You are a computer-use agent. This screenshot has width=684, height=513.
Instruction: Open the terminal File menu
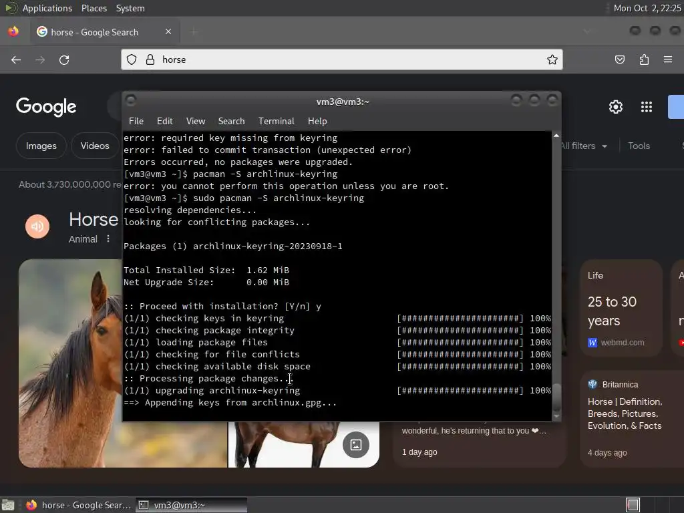(x=136, y=122)
